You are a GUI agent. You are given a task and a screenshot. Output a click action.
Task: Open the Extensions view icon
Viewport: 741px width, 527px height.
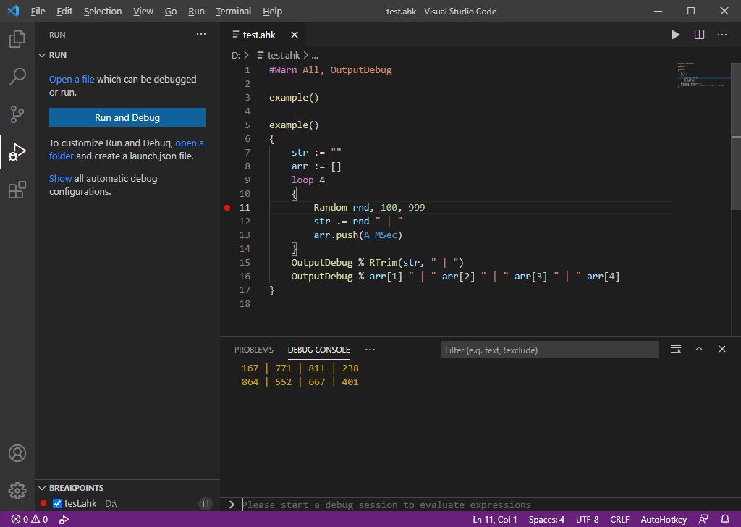pos(17,190)
